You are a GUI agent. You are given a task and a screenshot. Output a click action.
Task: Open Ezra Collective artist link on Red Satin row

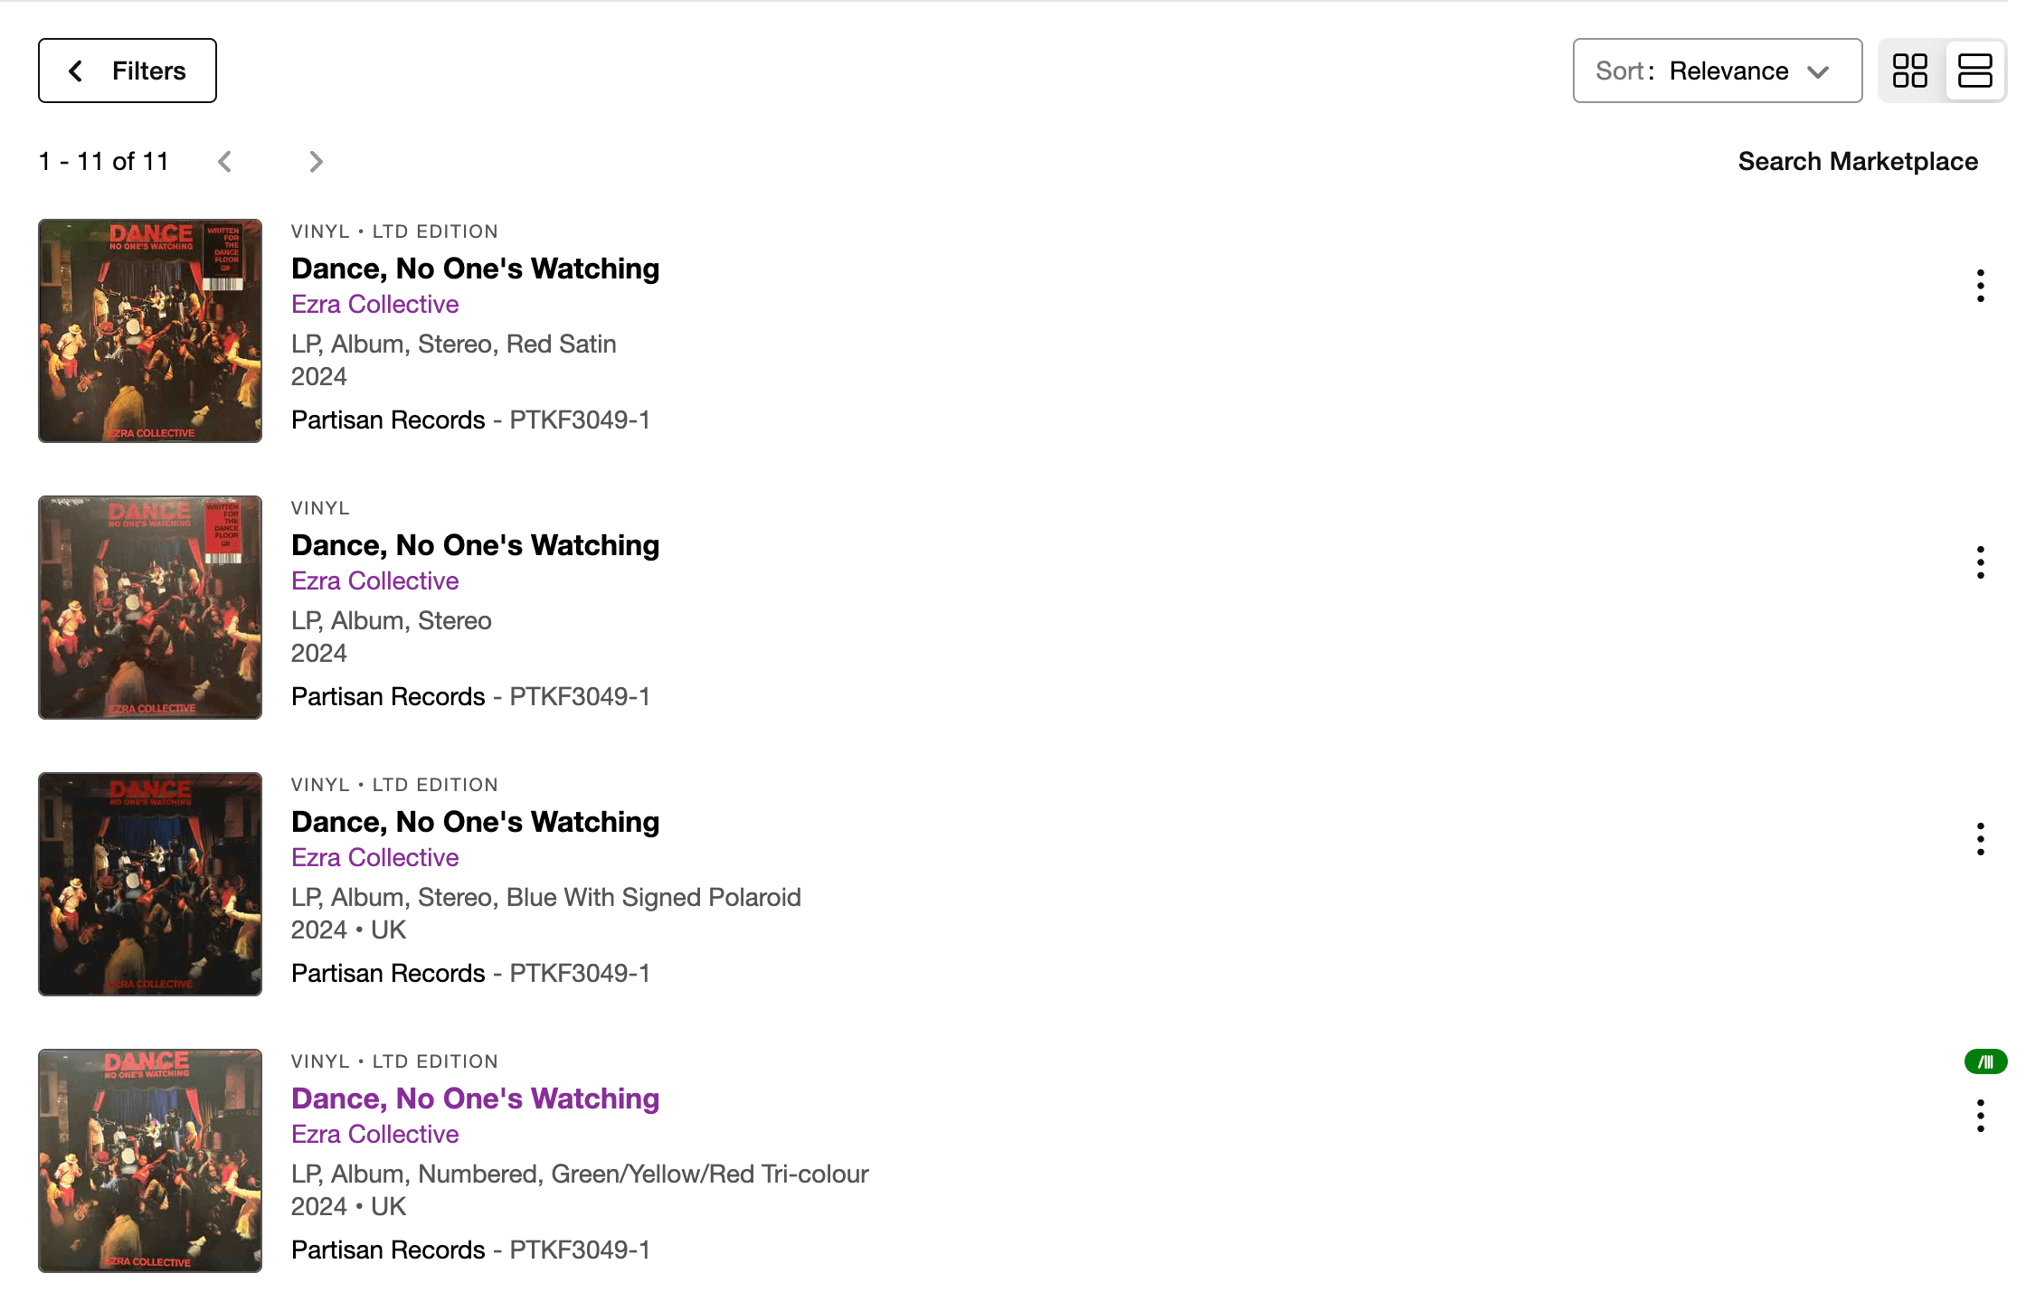click(x=375, y=305)
